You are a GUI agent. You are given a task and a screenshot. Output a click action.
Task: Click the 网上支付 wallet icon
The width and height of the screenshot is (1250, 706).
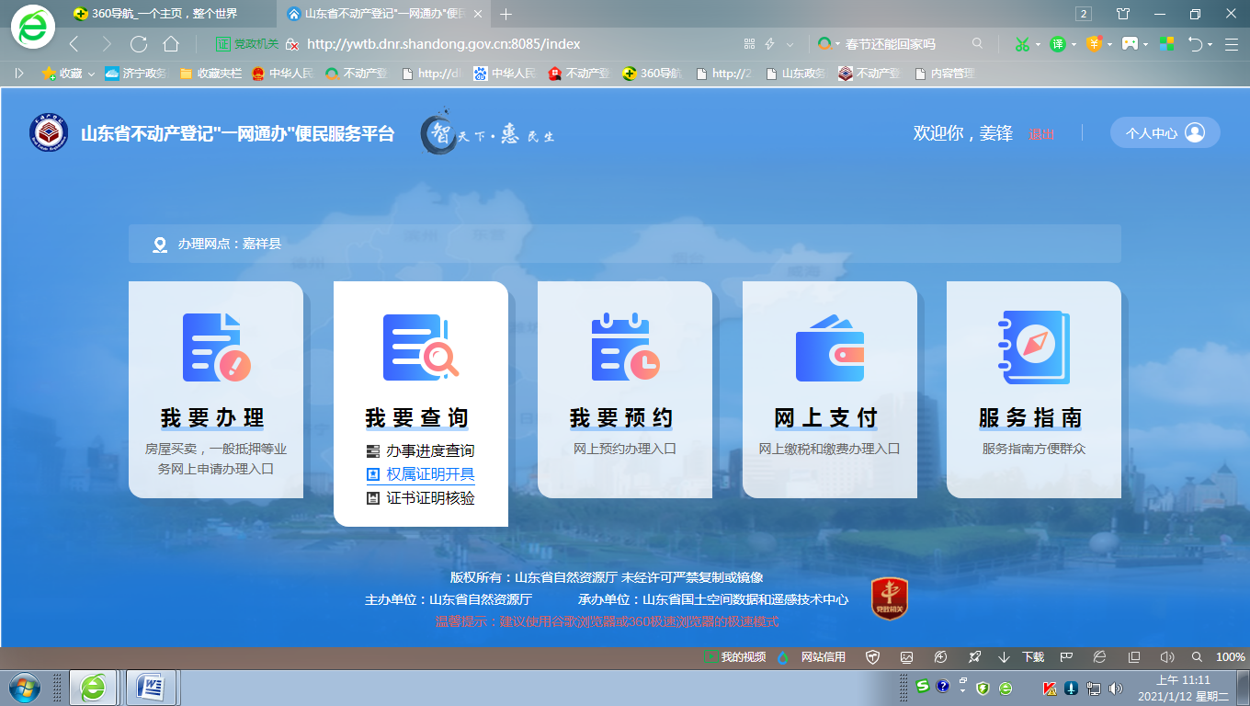tap(829, 347)
